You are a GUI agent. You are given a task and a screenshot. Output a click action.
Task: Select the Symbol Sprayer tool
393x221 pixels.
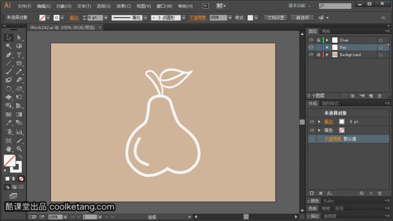pos(8,132)
